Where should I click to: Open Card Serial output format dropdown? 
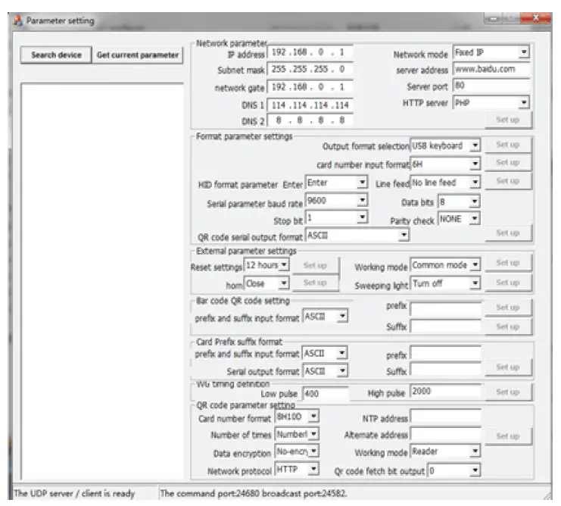(x=342, y=371)
